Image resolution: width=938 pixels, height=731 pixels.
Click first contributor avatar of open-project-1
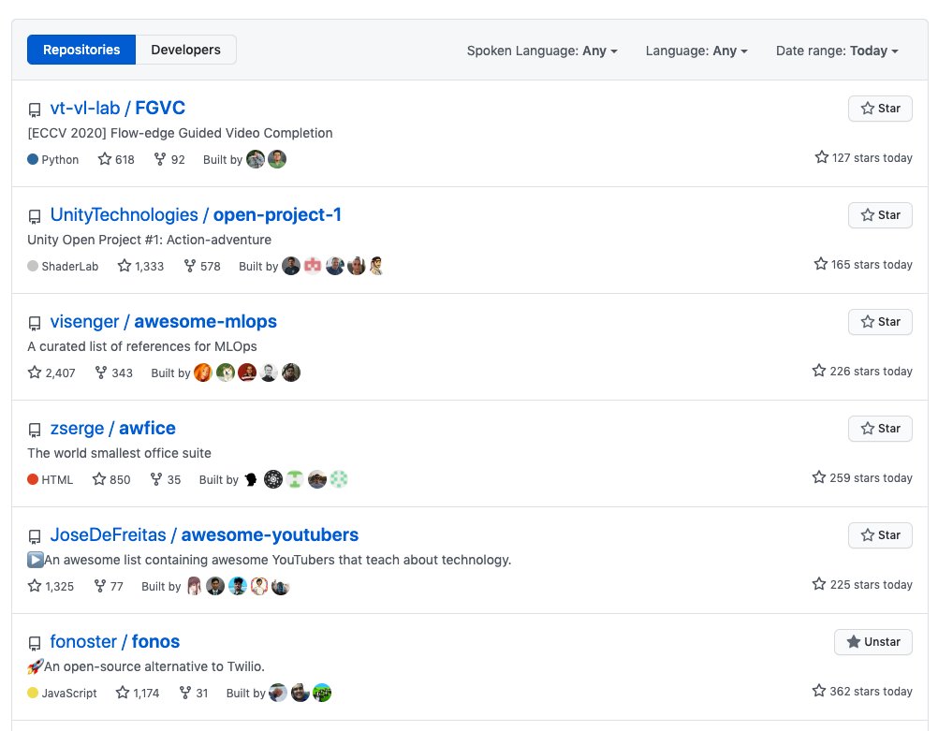click(x=291, y=266)
